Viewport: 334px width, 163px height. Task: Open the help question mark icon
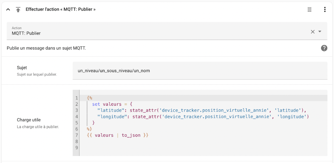tap(324, 48)
